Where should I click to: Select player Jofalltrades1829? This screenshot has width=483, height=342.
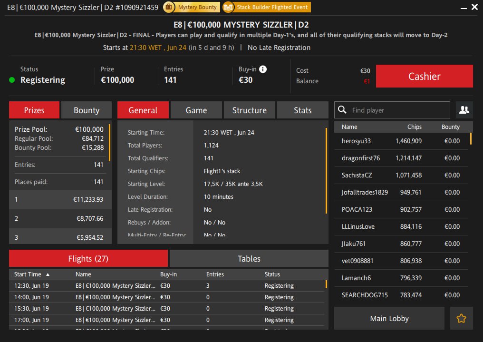point(401,192)
